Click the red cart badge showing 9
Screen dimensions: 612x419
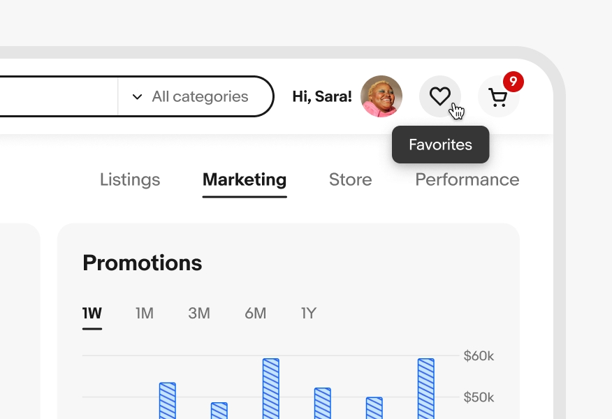tap(513, 82)
